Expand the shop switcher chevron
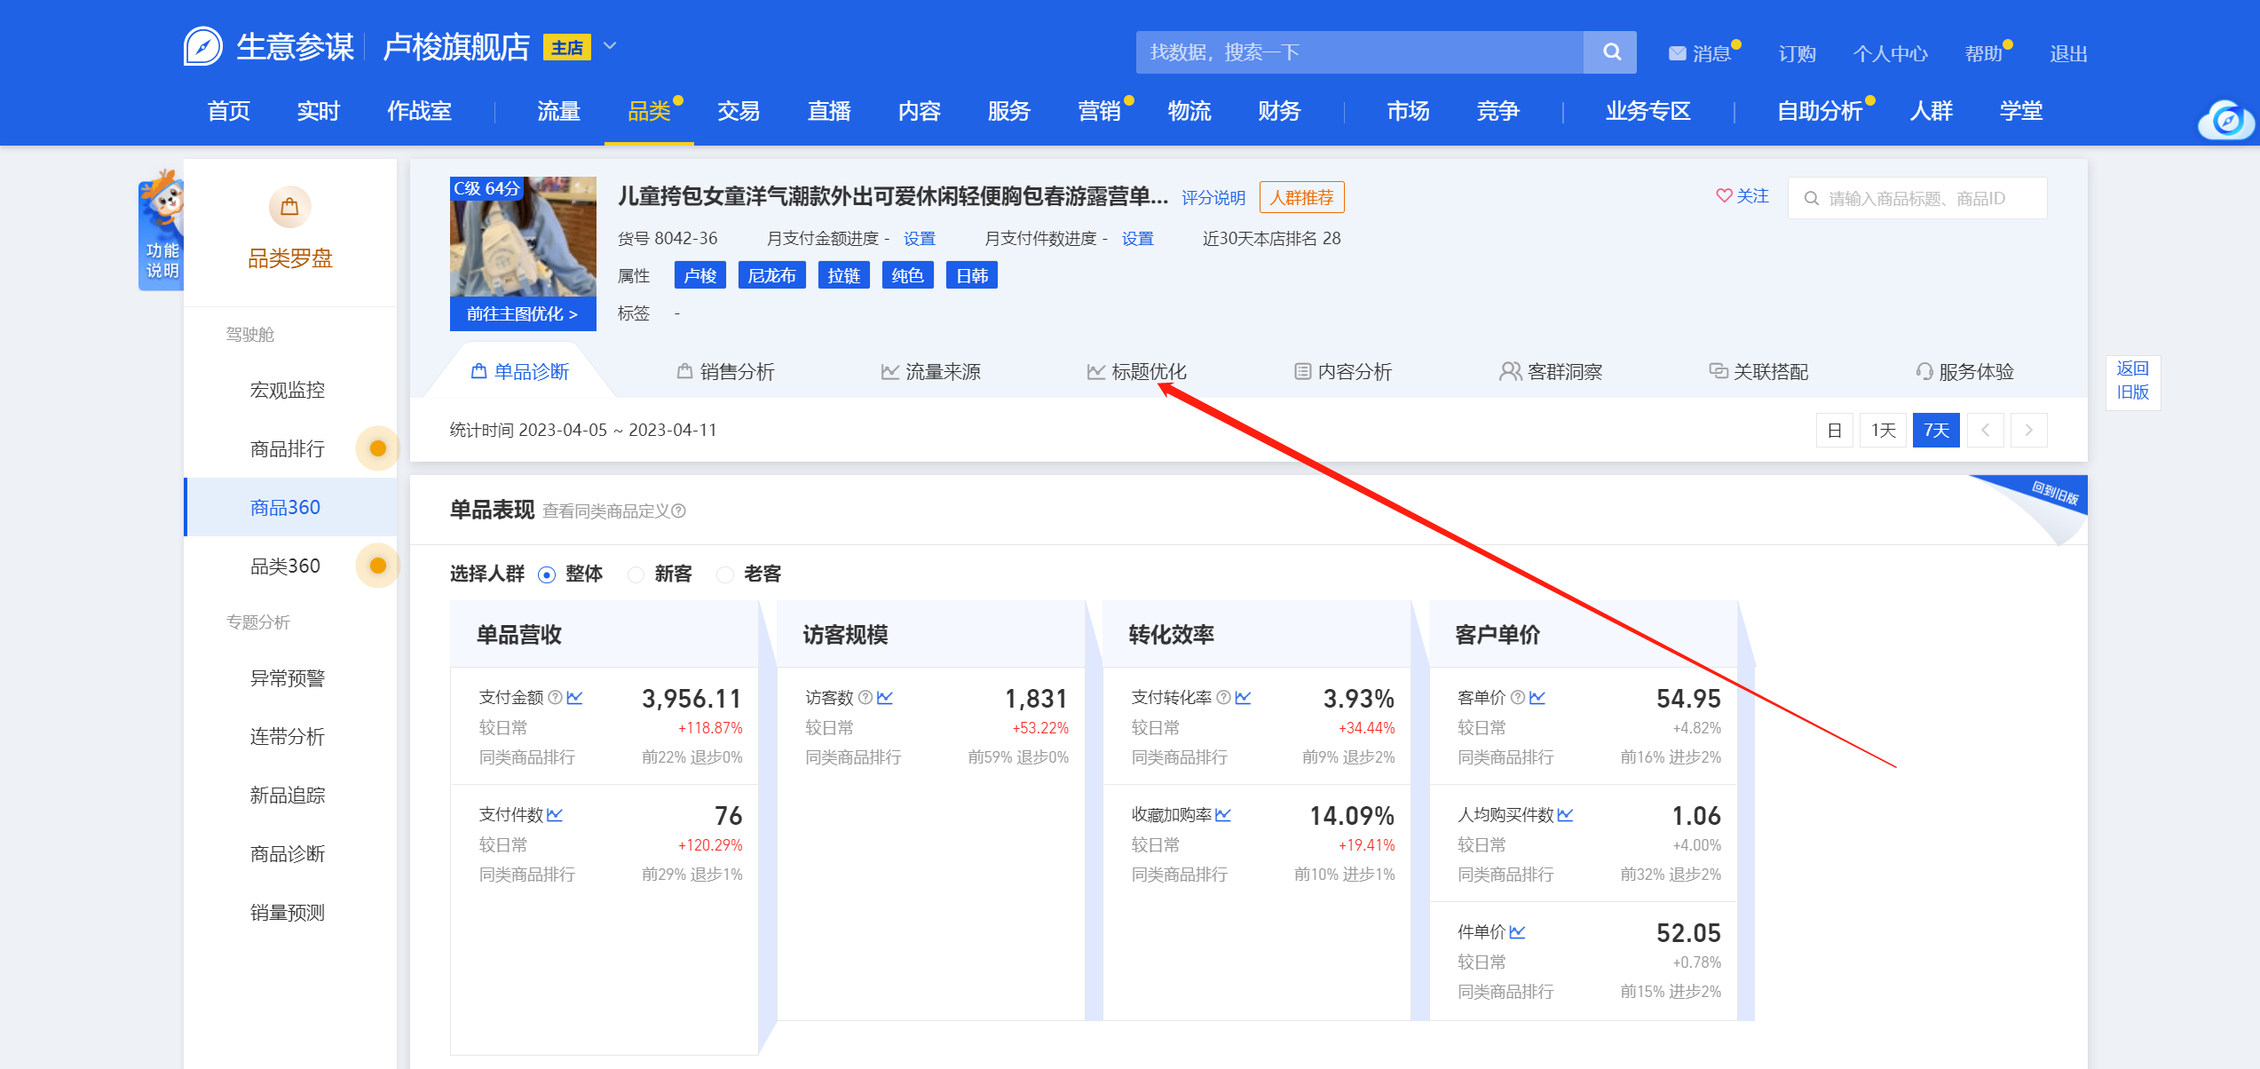 pos(610,45)
